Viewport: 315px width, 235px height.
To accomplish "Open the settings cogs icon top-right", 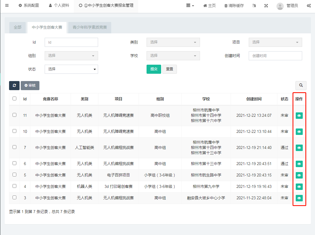I will 309,6.
